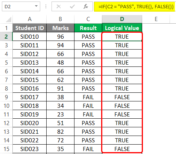The width and height of the screenshot is (176, 154).
Task: Select cell containing SID012
Action: click(x=30, y=54)
